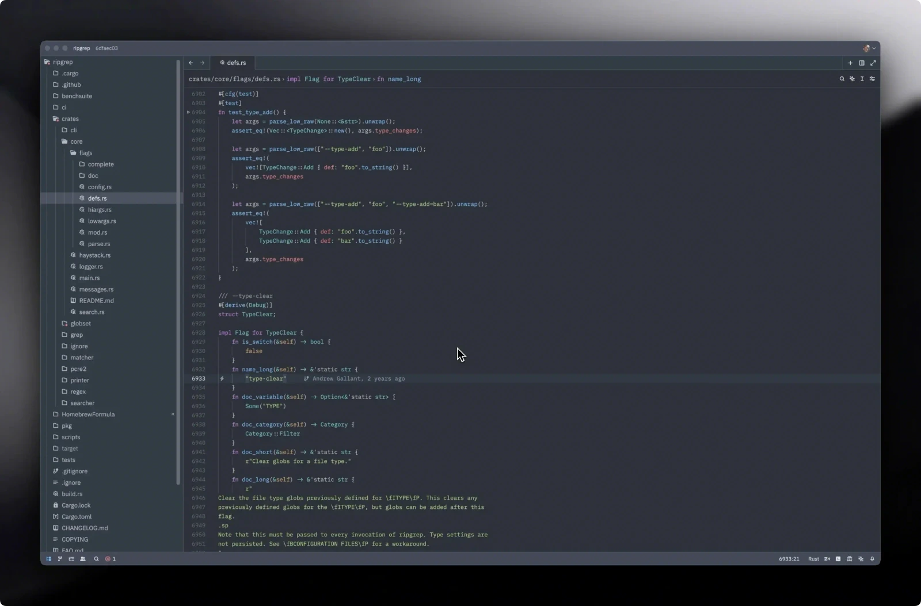Open the git panel branch icon
Viewport: 921px width, 606px height.
click(x=60, y=559)
